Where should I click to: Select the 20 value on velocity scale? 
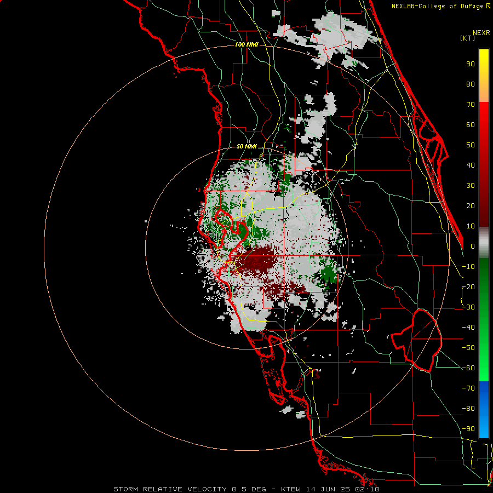tap(471, 205)
